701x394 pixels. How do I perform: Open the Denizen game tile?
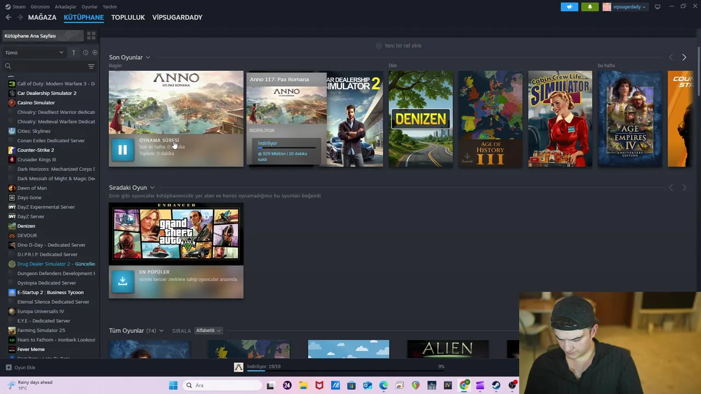(421, 119)
